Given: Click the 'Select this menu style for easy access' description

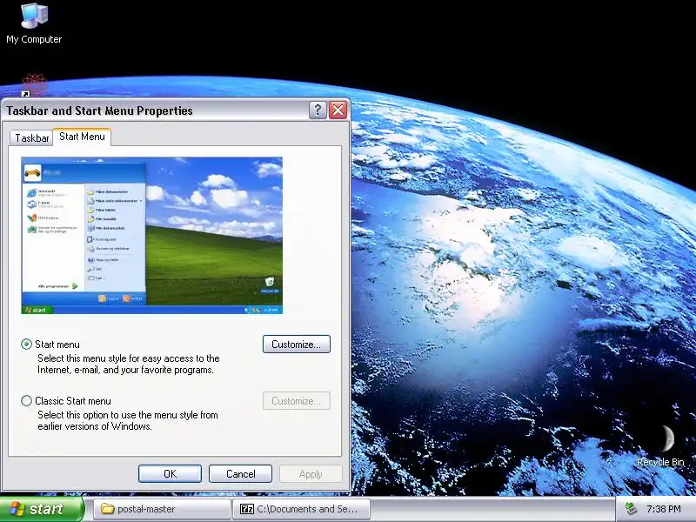Looking at the screenshot, I should 129,364.
